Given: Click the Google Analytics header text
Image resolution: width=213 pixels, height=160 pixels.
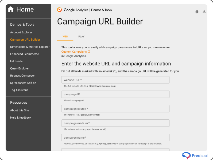Looking at the screenshot, I should point(76,10).
